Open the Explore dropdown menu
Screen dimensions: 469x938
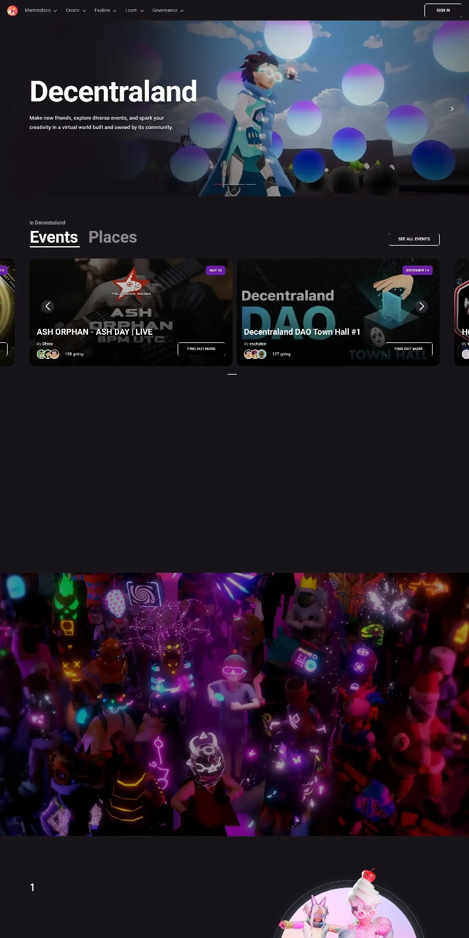[x=105, y=11]
